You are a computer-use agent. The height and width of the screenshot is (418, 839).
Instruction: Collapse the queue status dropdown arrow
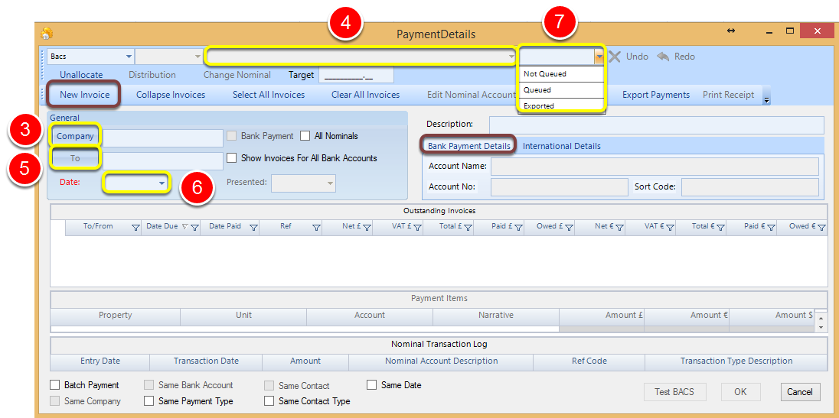tap(599, 56)
